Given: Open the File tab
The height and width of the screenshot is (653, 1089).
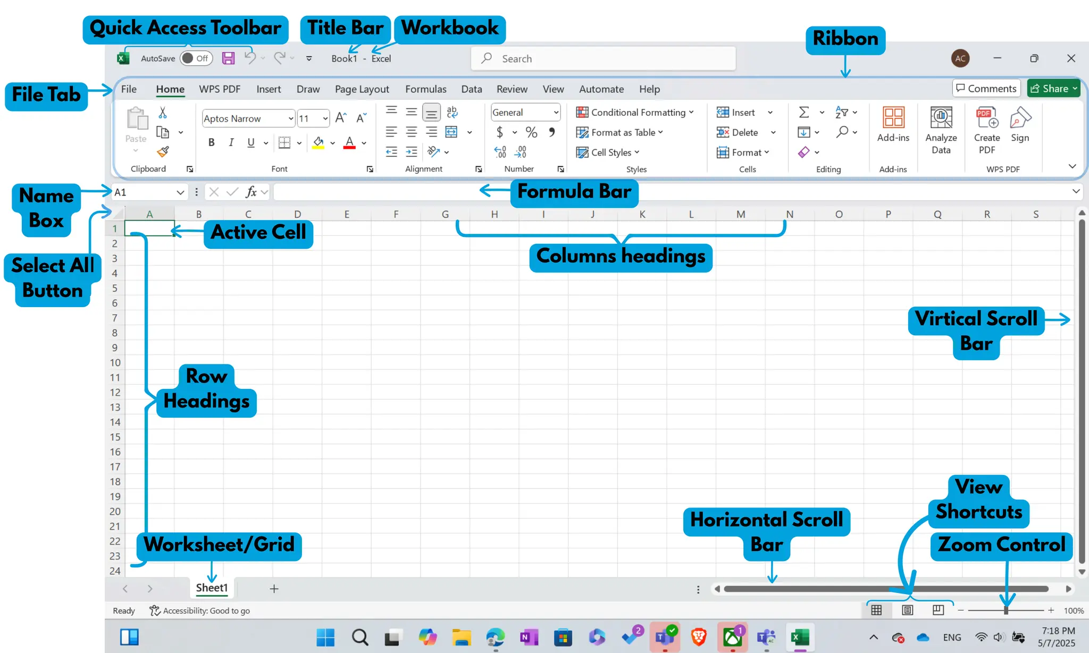Looking at the screenshot, I should (129, 89).
